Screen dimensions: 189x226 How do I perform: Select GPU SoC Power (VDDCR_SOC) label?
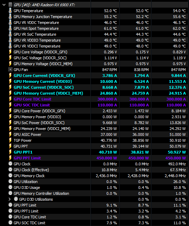(39, 123)
